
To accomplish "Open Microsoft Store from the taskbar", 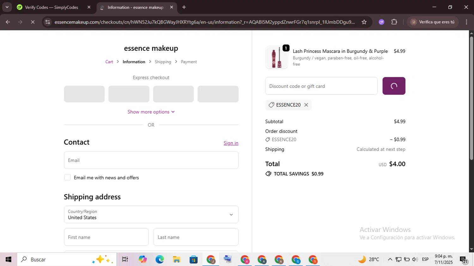I will pos(194,259).
